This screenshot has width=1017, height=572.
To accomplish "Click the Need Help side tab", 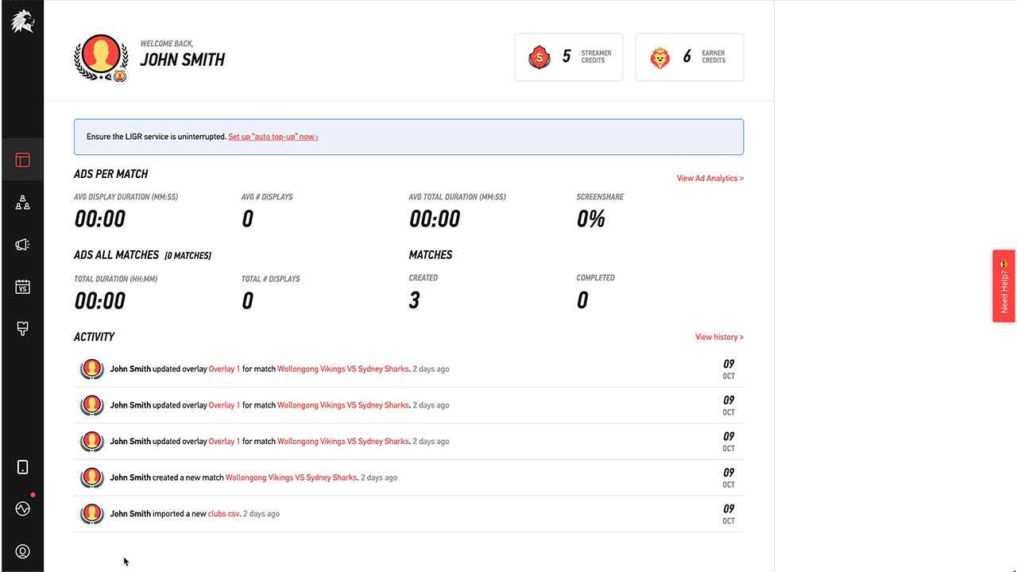I will (x=1004, y=286).
